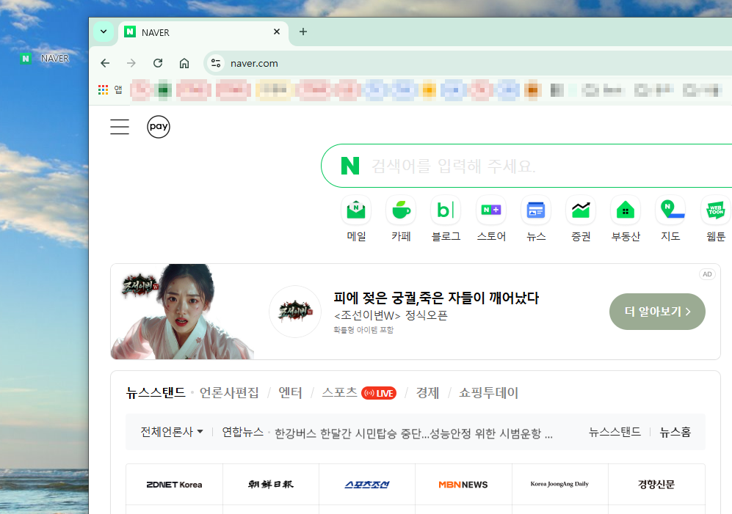Open the 증권 (Stocks) shortcut icon
This screenshot has height=514, width=732.
581,210
